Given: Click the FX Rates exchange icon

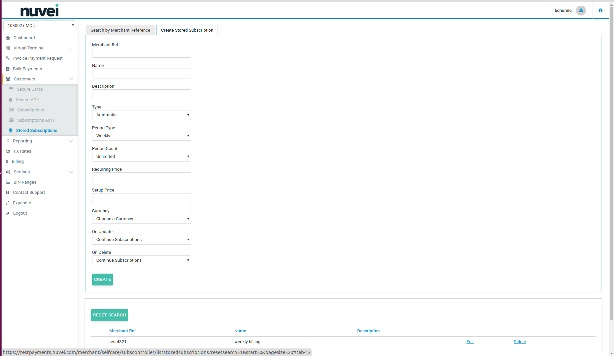Looking at the screenshot, I should (x=8, y=151).
